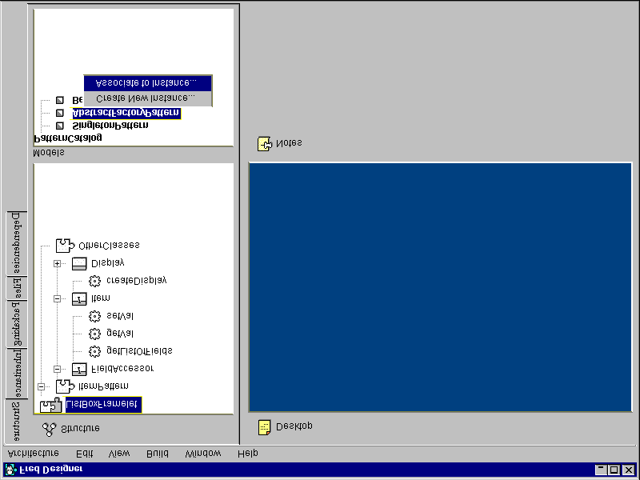Image resolution: width=640 pixels, height=480 pixels.
Task: Select the ItemPattern label in tree
Action: [103, 386]
